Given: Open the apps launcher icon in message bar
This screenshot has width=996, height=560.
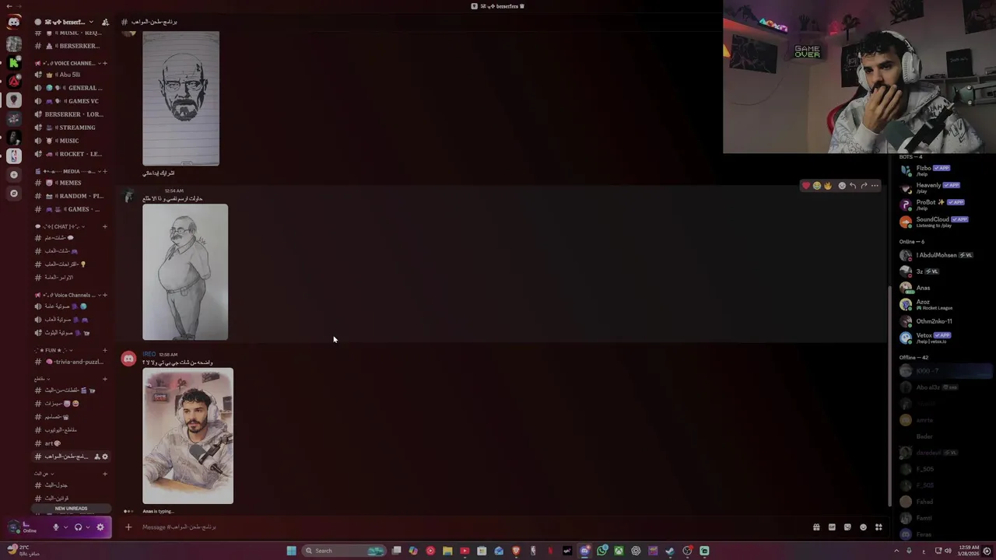Looking at the screenshot, I should 879,527.
